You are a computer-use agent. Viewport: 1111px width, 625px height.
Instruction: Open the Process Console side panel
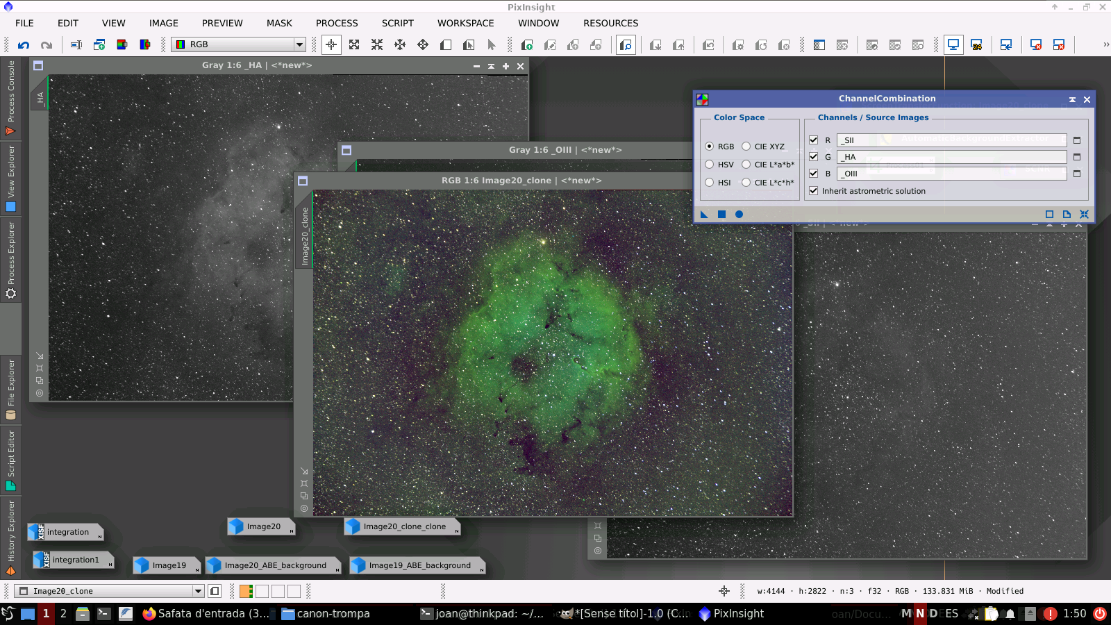10,97
